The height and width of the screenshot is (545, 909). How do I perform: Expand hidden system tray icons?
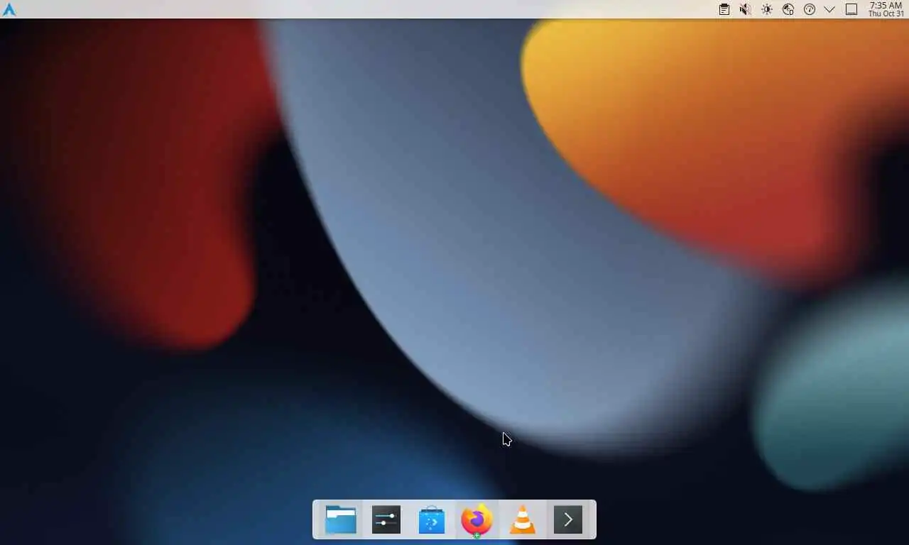click(x=829, y=9)
